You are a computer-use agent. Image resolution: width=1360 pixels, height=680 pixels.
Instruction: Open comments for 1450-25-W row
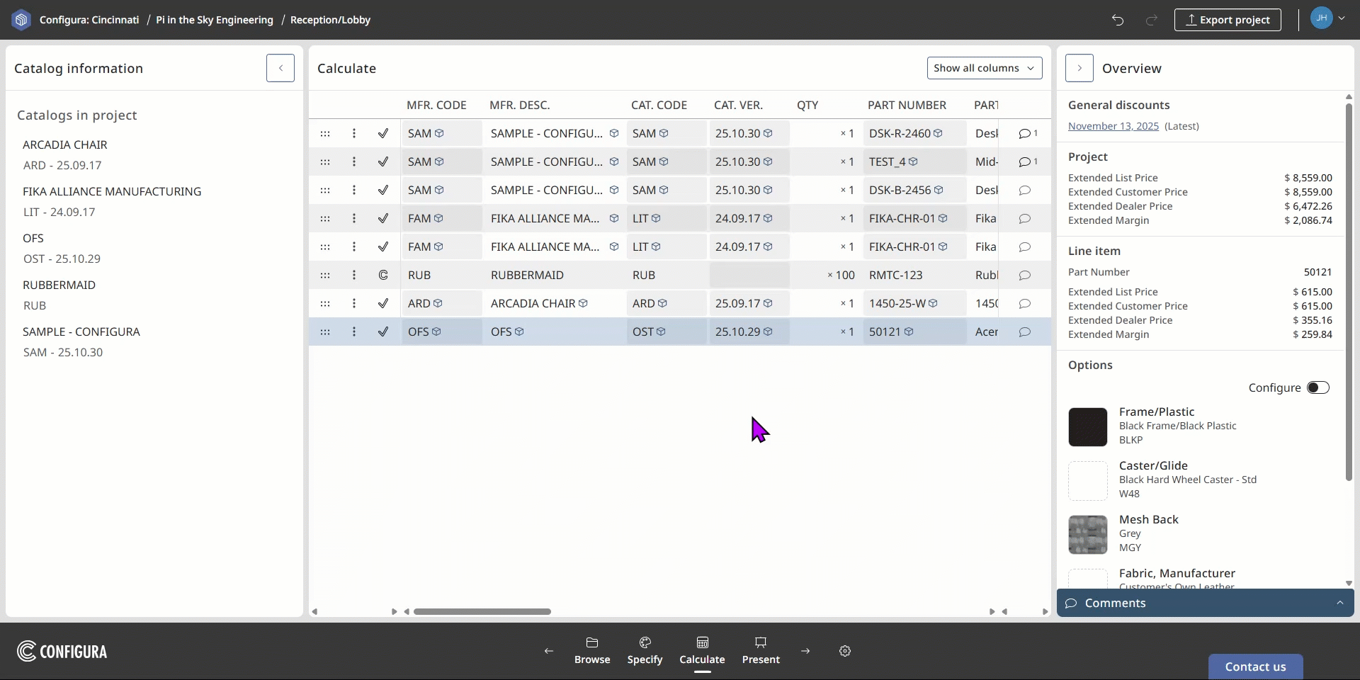(x=1024, y=303)
